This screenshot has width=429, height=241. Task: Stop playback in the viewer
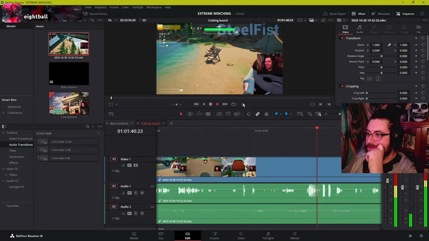pyautogui.click(x=210, y=104)
